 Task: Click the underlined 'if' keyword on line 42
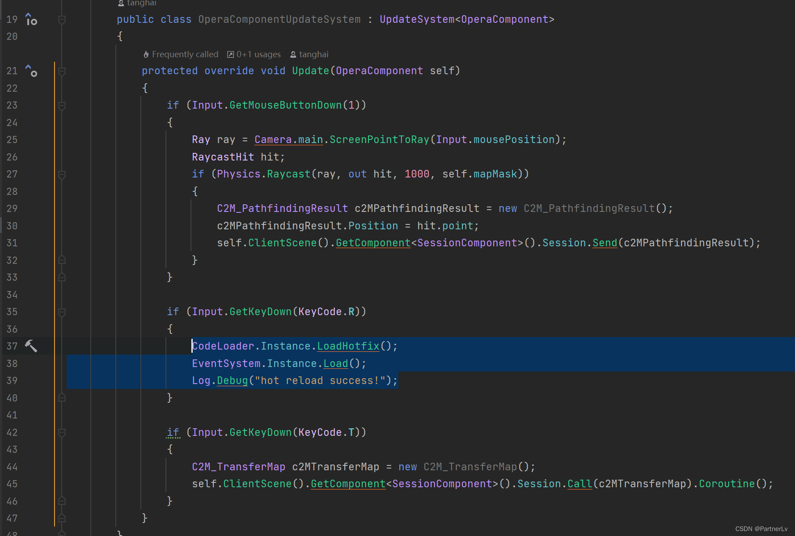click(x=173, y=432)
